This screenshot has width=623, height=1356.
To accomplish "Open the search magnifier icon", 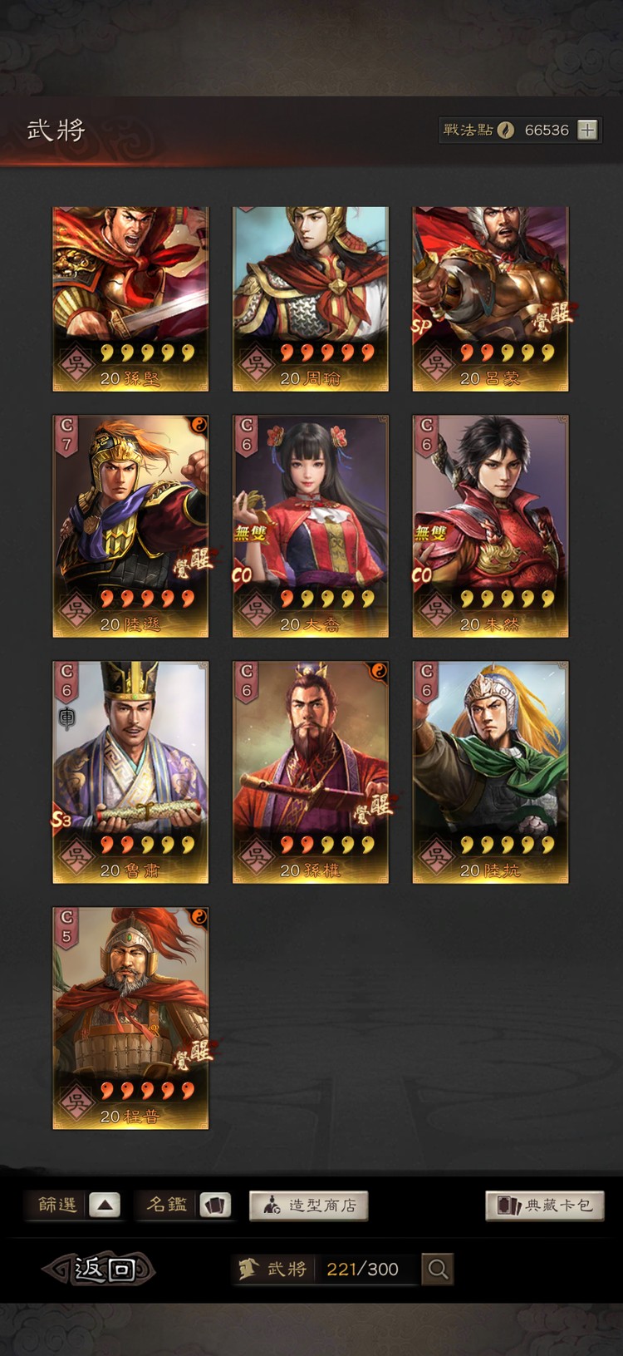I will tap(438, 1269).
